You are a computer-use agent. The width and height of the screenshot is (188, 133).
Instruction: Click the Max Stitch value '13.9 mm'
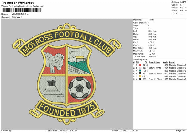152,48
